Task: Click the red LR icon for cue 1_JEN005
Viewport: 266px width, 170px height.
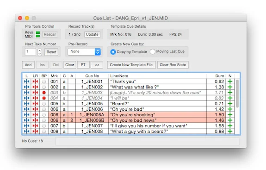Action: click(x=35, y=104)
